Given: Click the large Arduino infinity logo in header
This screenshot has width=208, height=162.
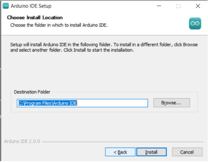Looking at the screenshot, I should 195,23.
